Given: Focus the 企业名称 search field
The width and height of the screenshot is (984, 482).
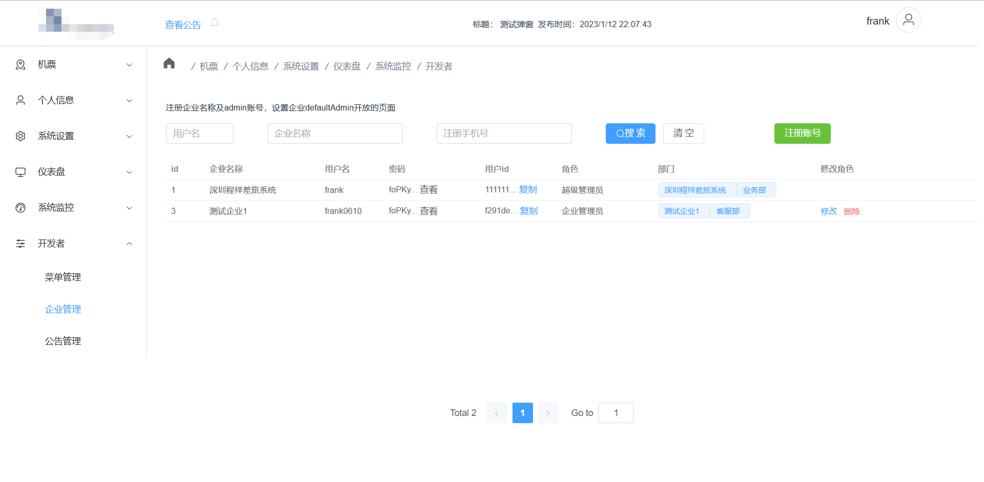Looking at the screenshot, I should pos(335,134).
